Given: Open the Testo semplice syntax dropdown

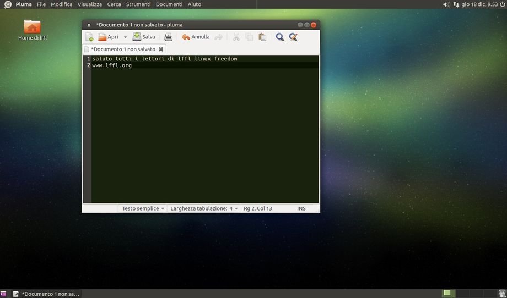Looking at the screenshot, I should click(x=143, y=209).
